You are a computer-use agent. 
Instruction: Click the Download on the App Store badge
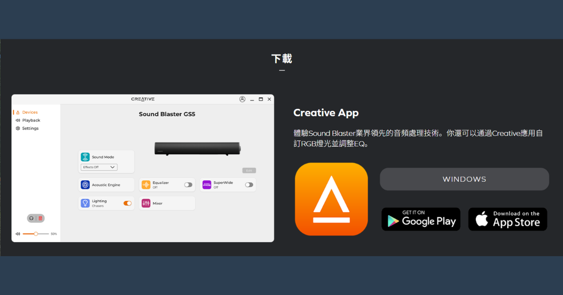507,219
